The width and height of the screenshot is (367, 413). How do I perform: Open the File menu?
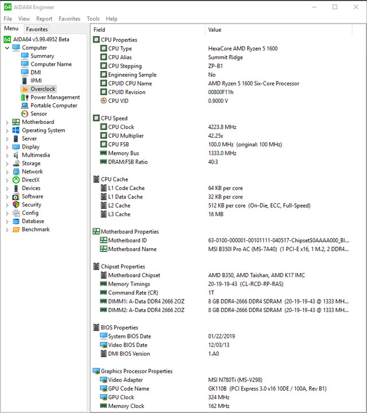click(7, 19)
